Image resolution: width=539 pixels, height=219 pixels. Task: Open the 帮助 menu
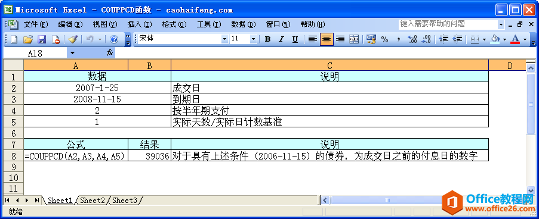pos(312,24)
